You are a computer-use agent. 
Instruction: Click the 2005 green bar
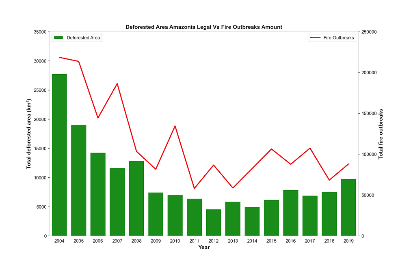(79, 181)
